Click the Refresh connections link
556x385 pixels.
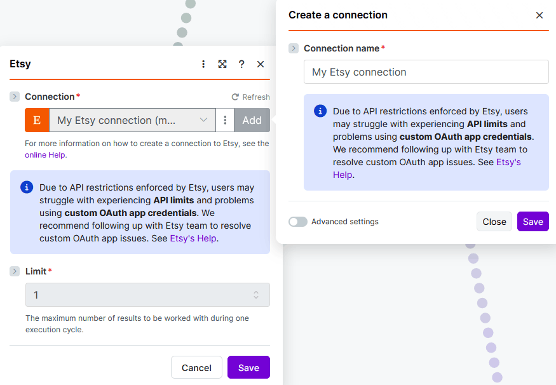point(251,97)
